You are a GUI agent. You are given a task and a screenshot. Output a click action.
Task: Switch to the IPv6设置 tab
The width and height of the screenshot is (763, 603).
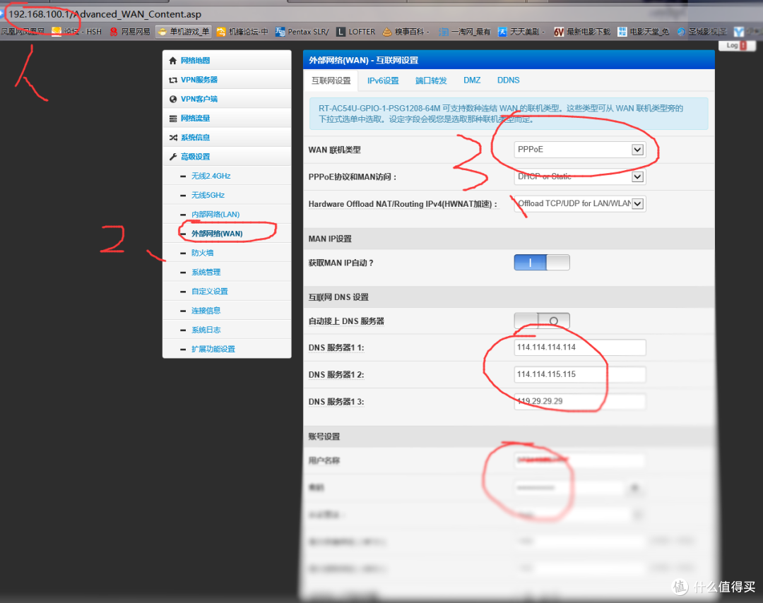[383, 80]
